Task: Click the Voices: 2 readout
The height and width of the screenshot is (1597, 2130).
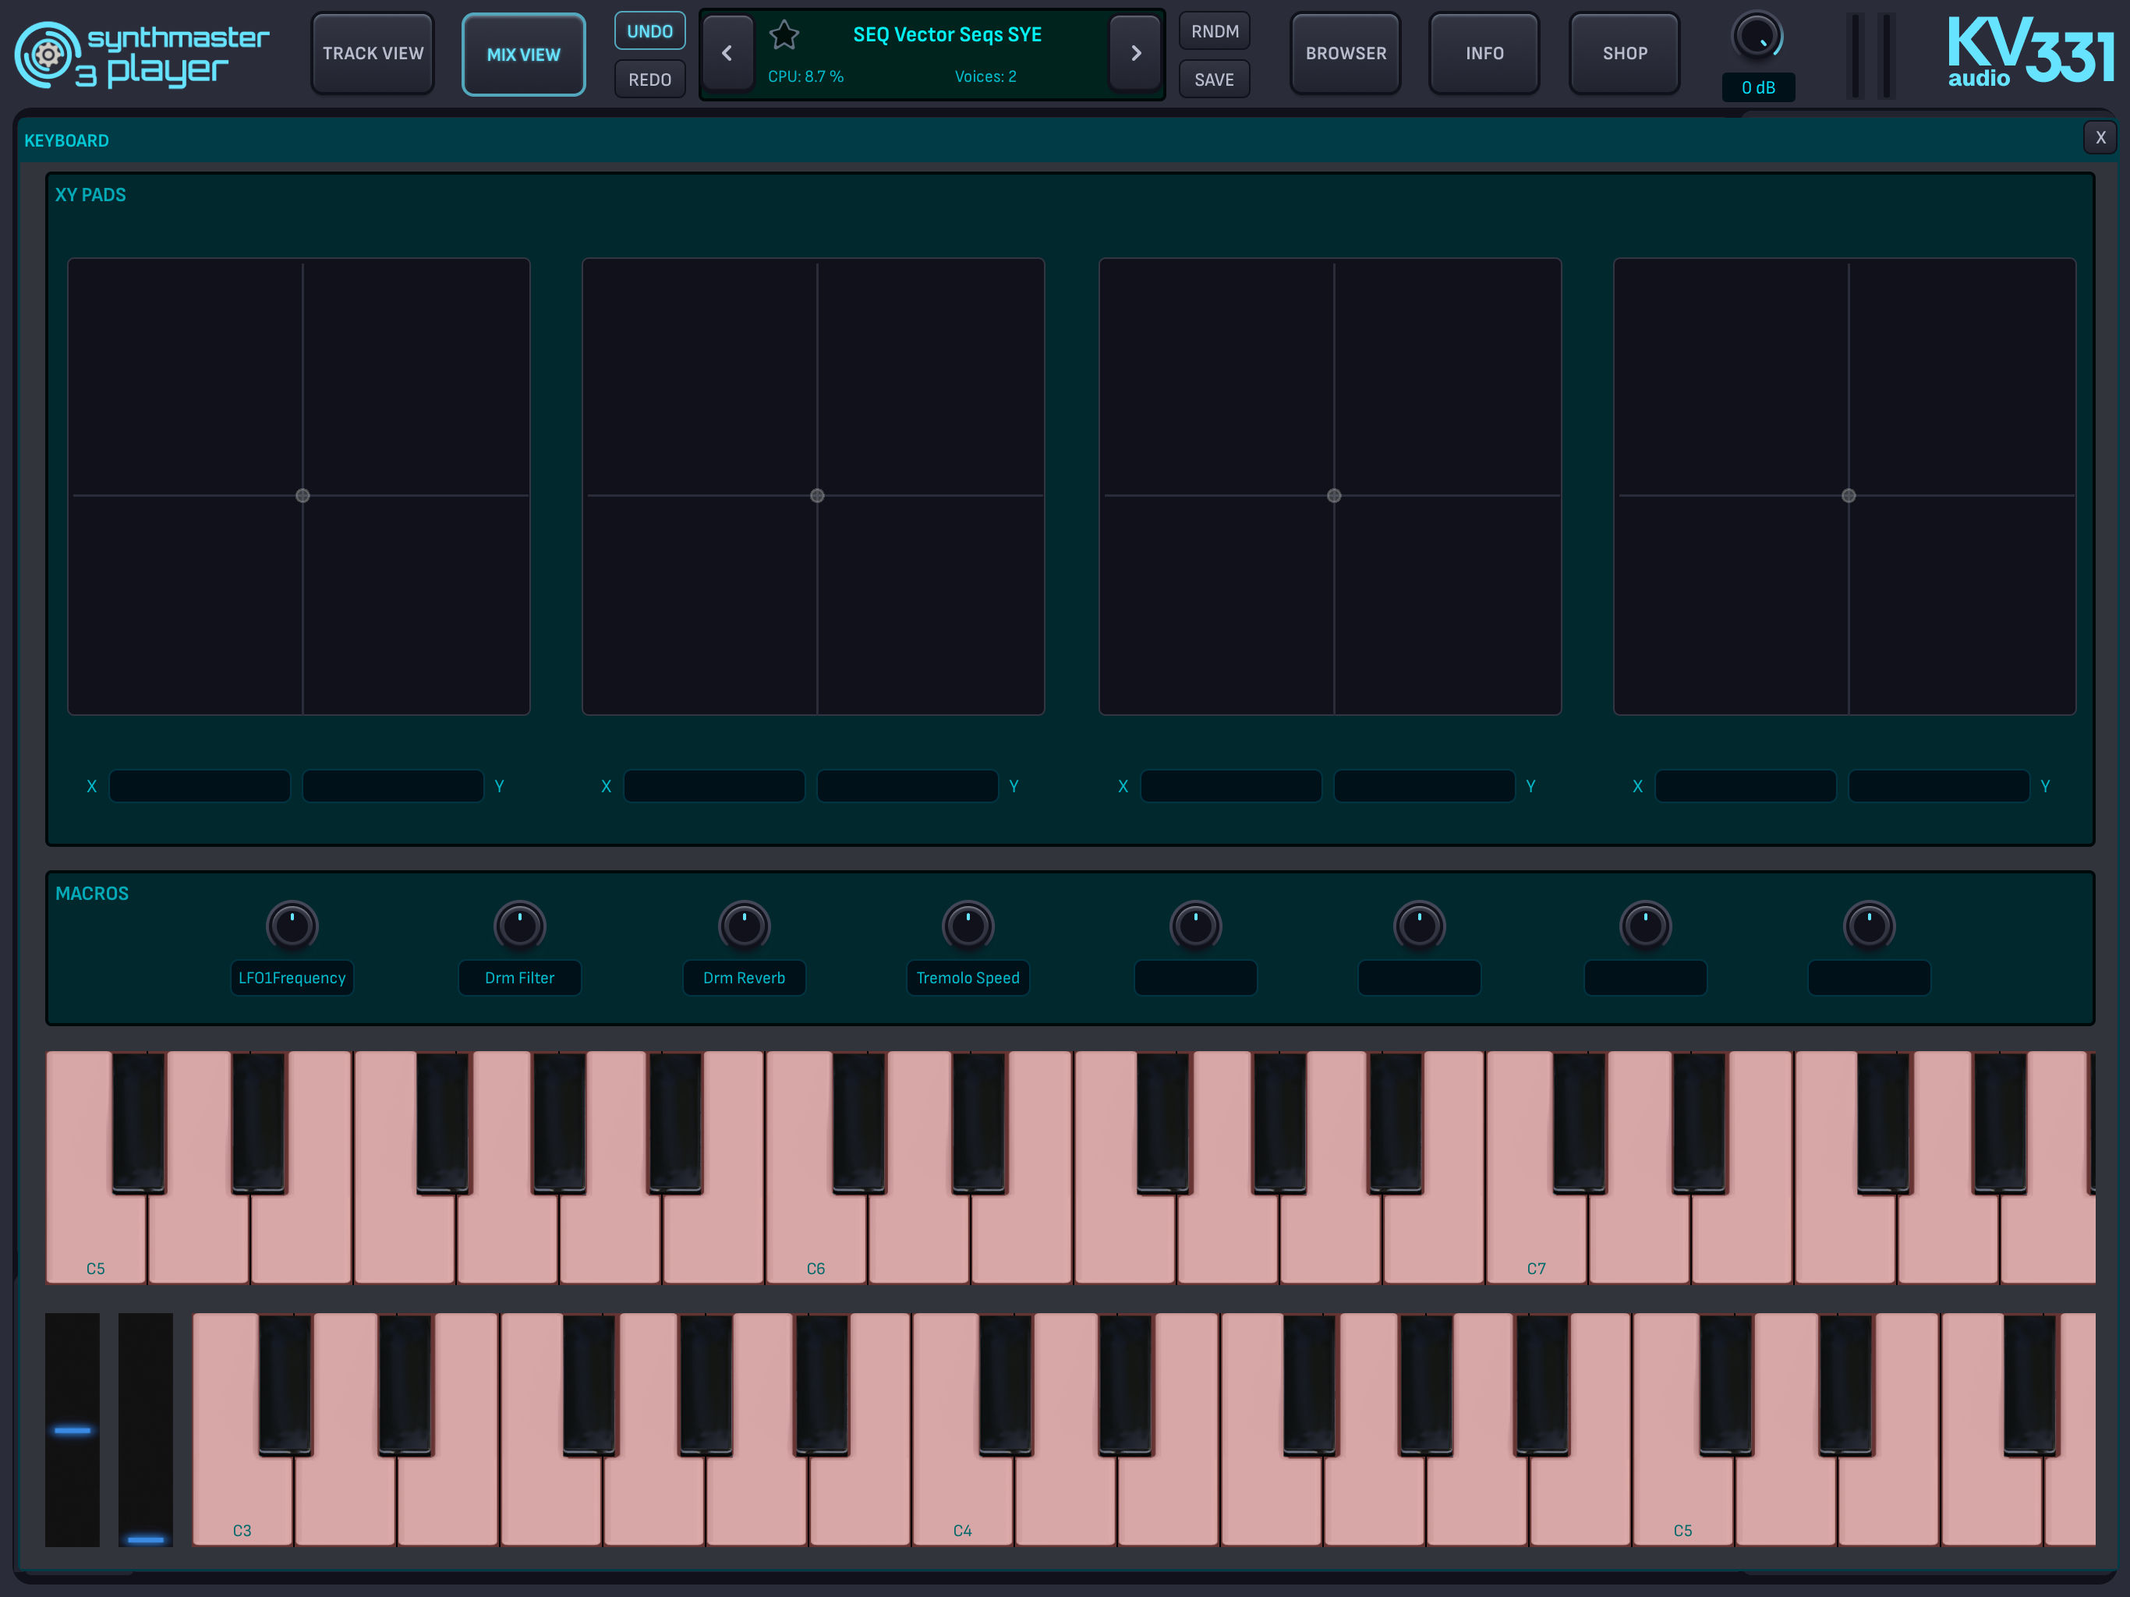Action: [x=985, y=76]
